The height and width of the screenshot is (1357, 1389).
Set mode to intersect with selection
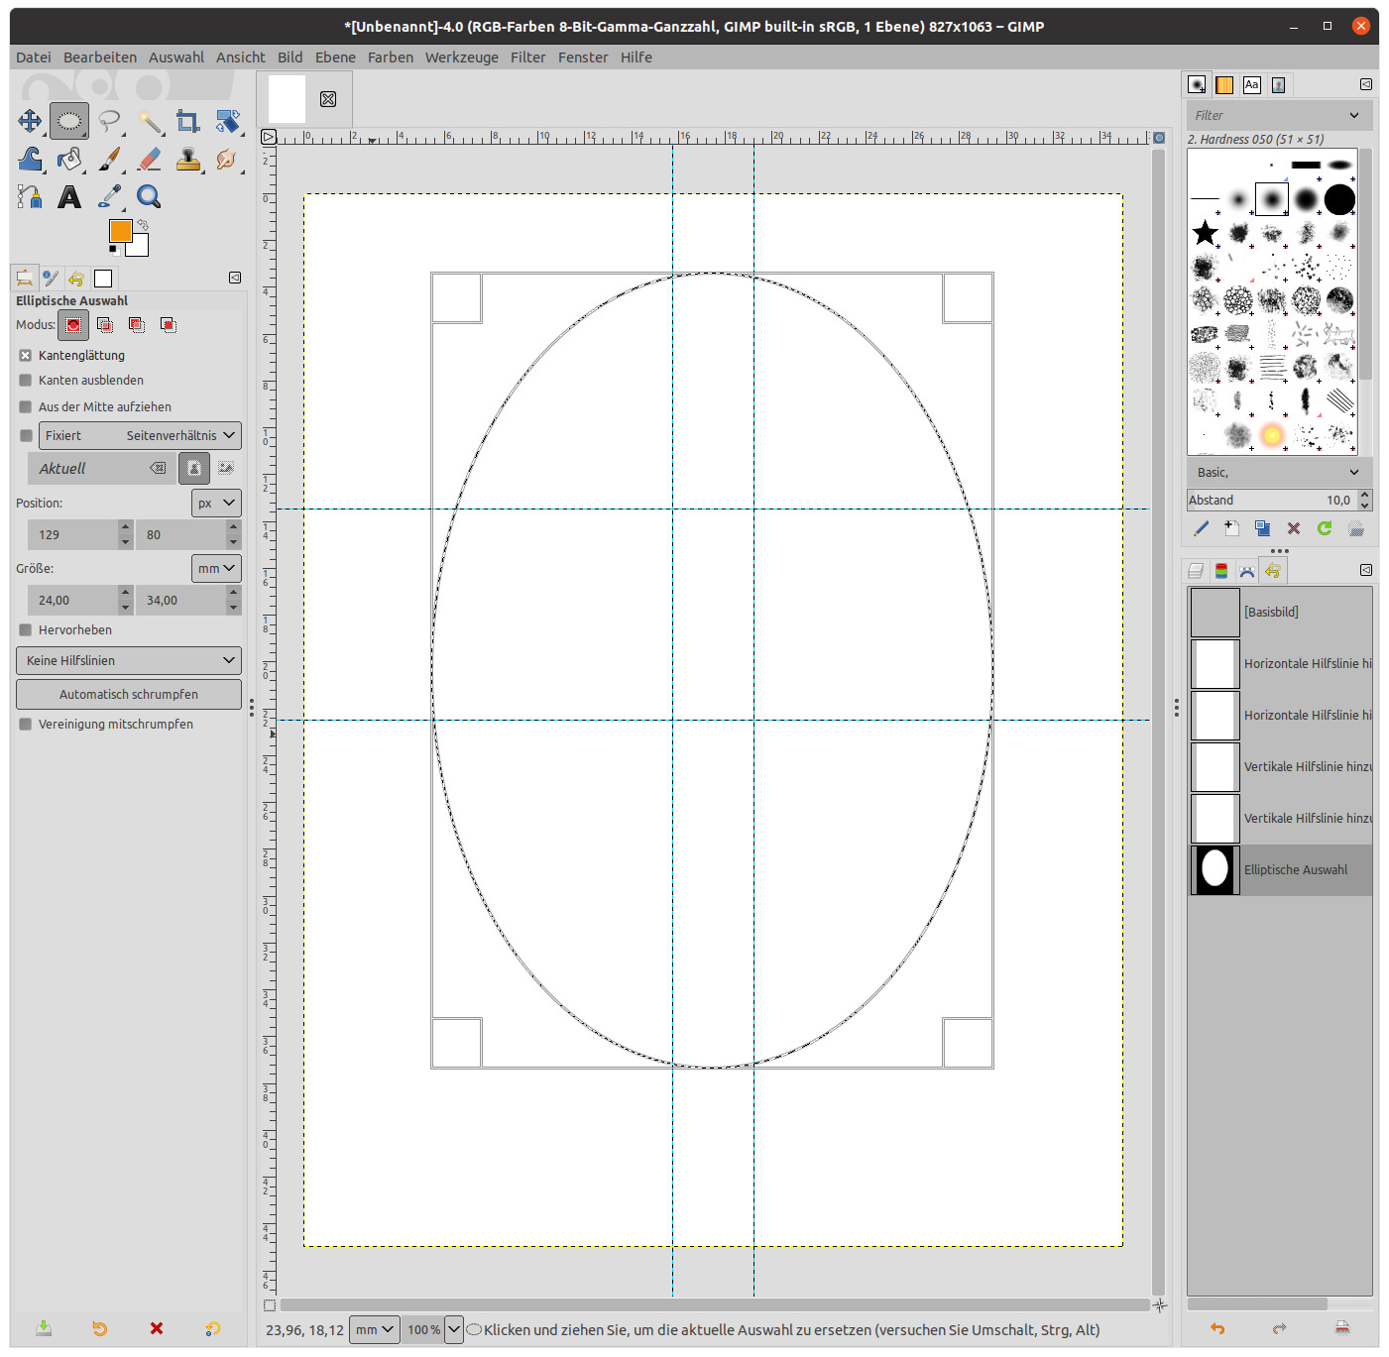tap(169, 325)
